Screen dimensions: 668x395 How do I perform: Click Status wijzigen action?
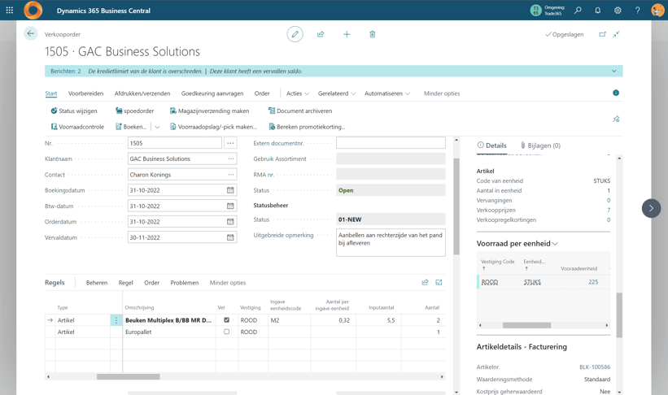pyautogui.click(x=74, y=111)
